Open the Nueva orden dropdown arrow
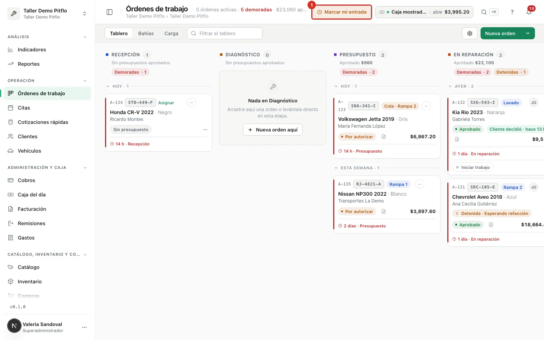The height and width of the screenshot is (340, 544). pos(528,33)
